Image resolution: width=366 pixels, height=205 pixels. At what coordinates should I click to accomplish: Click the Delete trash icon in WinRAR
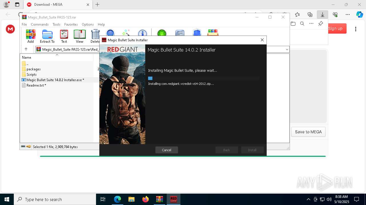click(x=95, y=34)
